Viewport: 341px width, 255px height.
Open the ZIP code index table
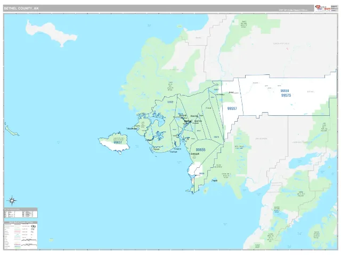[21, 213]
